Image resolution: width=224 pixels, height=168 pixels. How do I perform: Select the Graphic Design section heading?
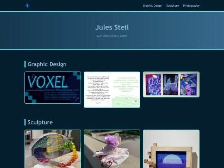click(x=47, y=64)
